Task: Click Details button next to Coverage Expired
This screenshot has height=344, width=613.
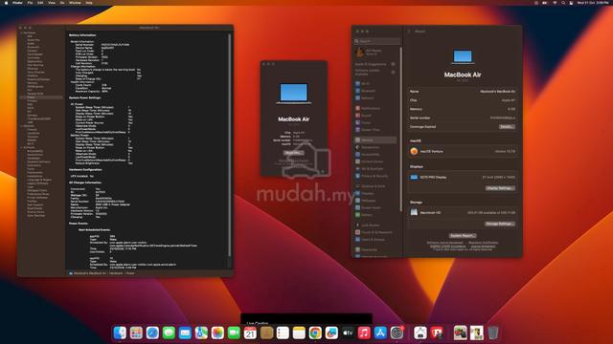Action: pyautogui.click(x=507, y=127)
